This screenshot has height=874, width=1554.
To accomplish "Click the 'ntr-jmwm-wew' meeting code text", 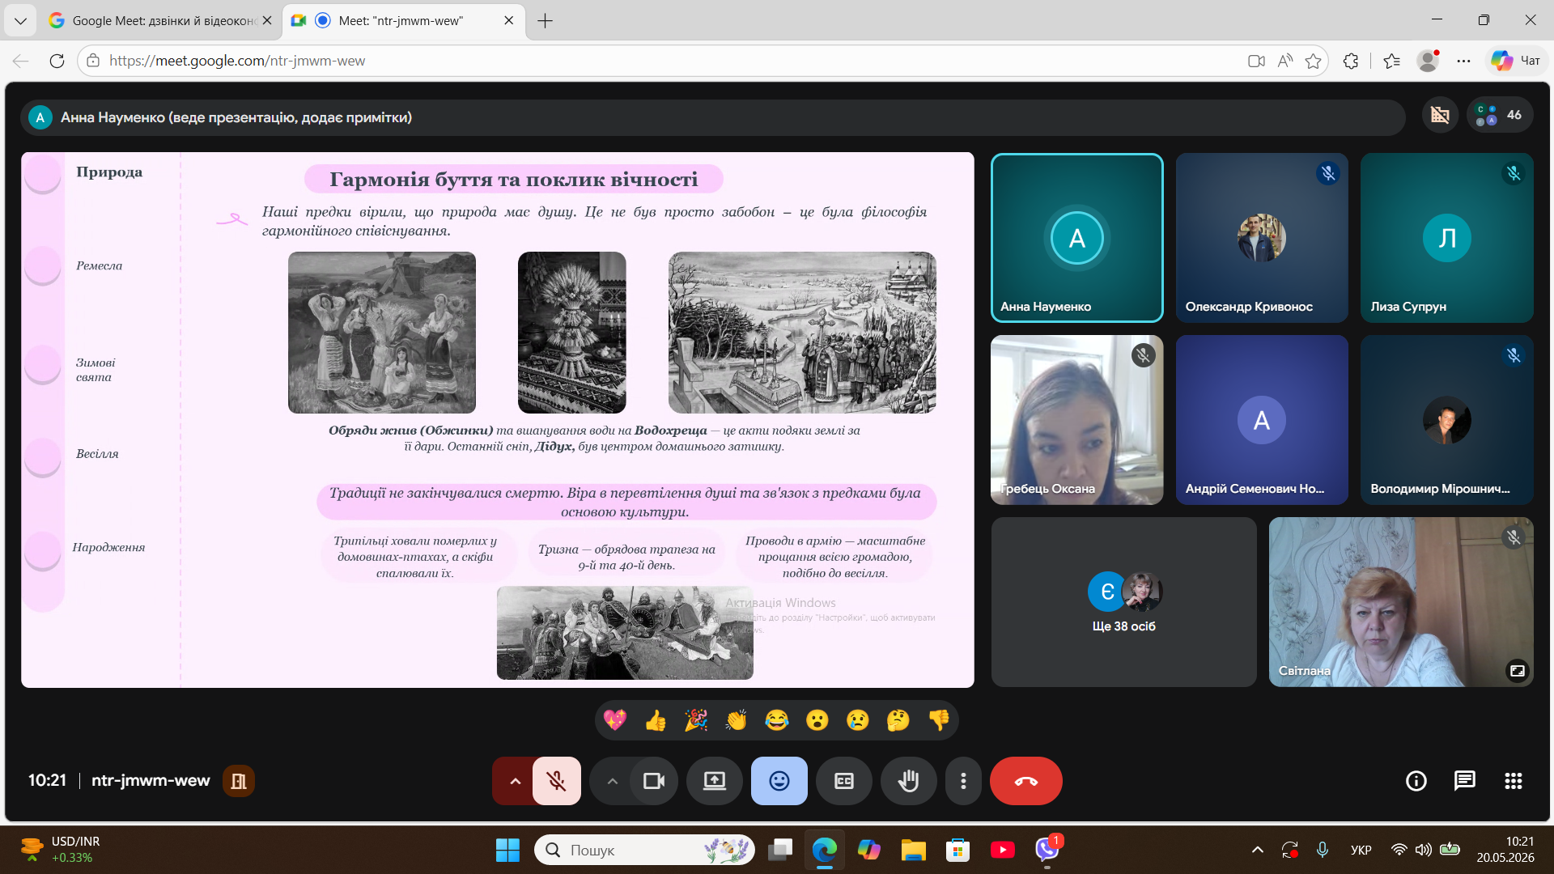I will [x=151, y=781].
